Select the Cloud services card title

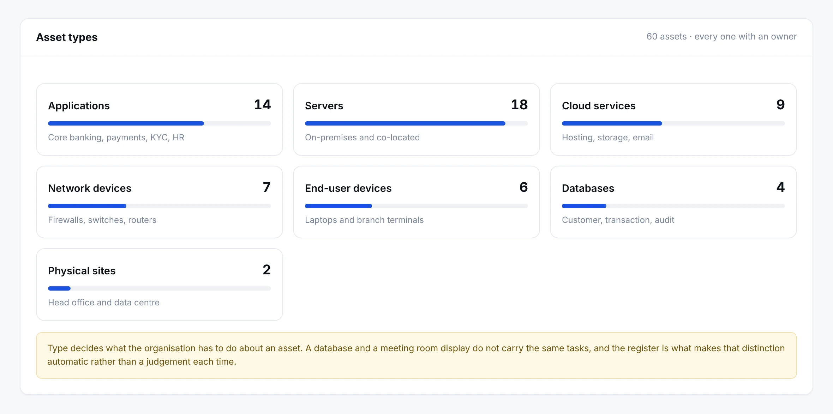(599, 106)
